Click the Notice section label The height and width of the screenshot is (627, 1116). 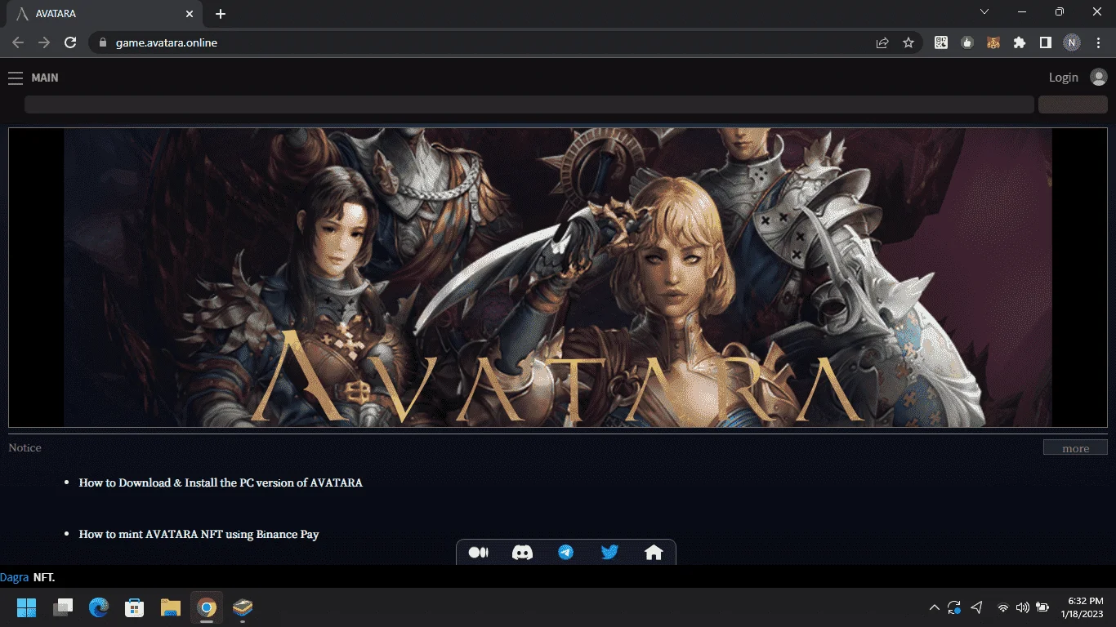click(x=25, y=447)
